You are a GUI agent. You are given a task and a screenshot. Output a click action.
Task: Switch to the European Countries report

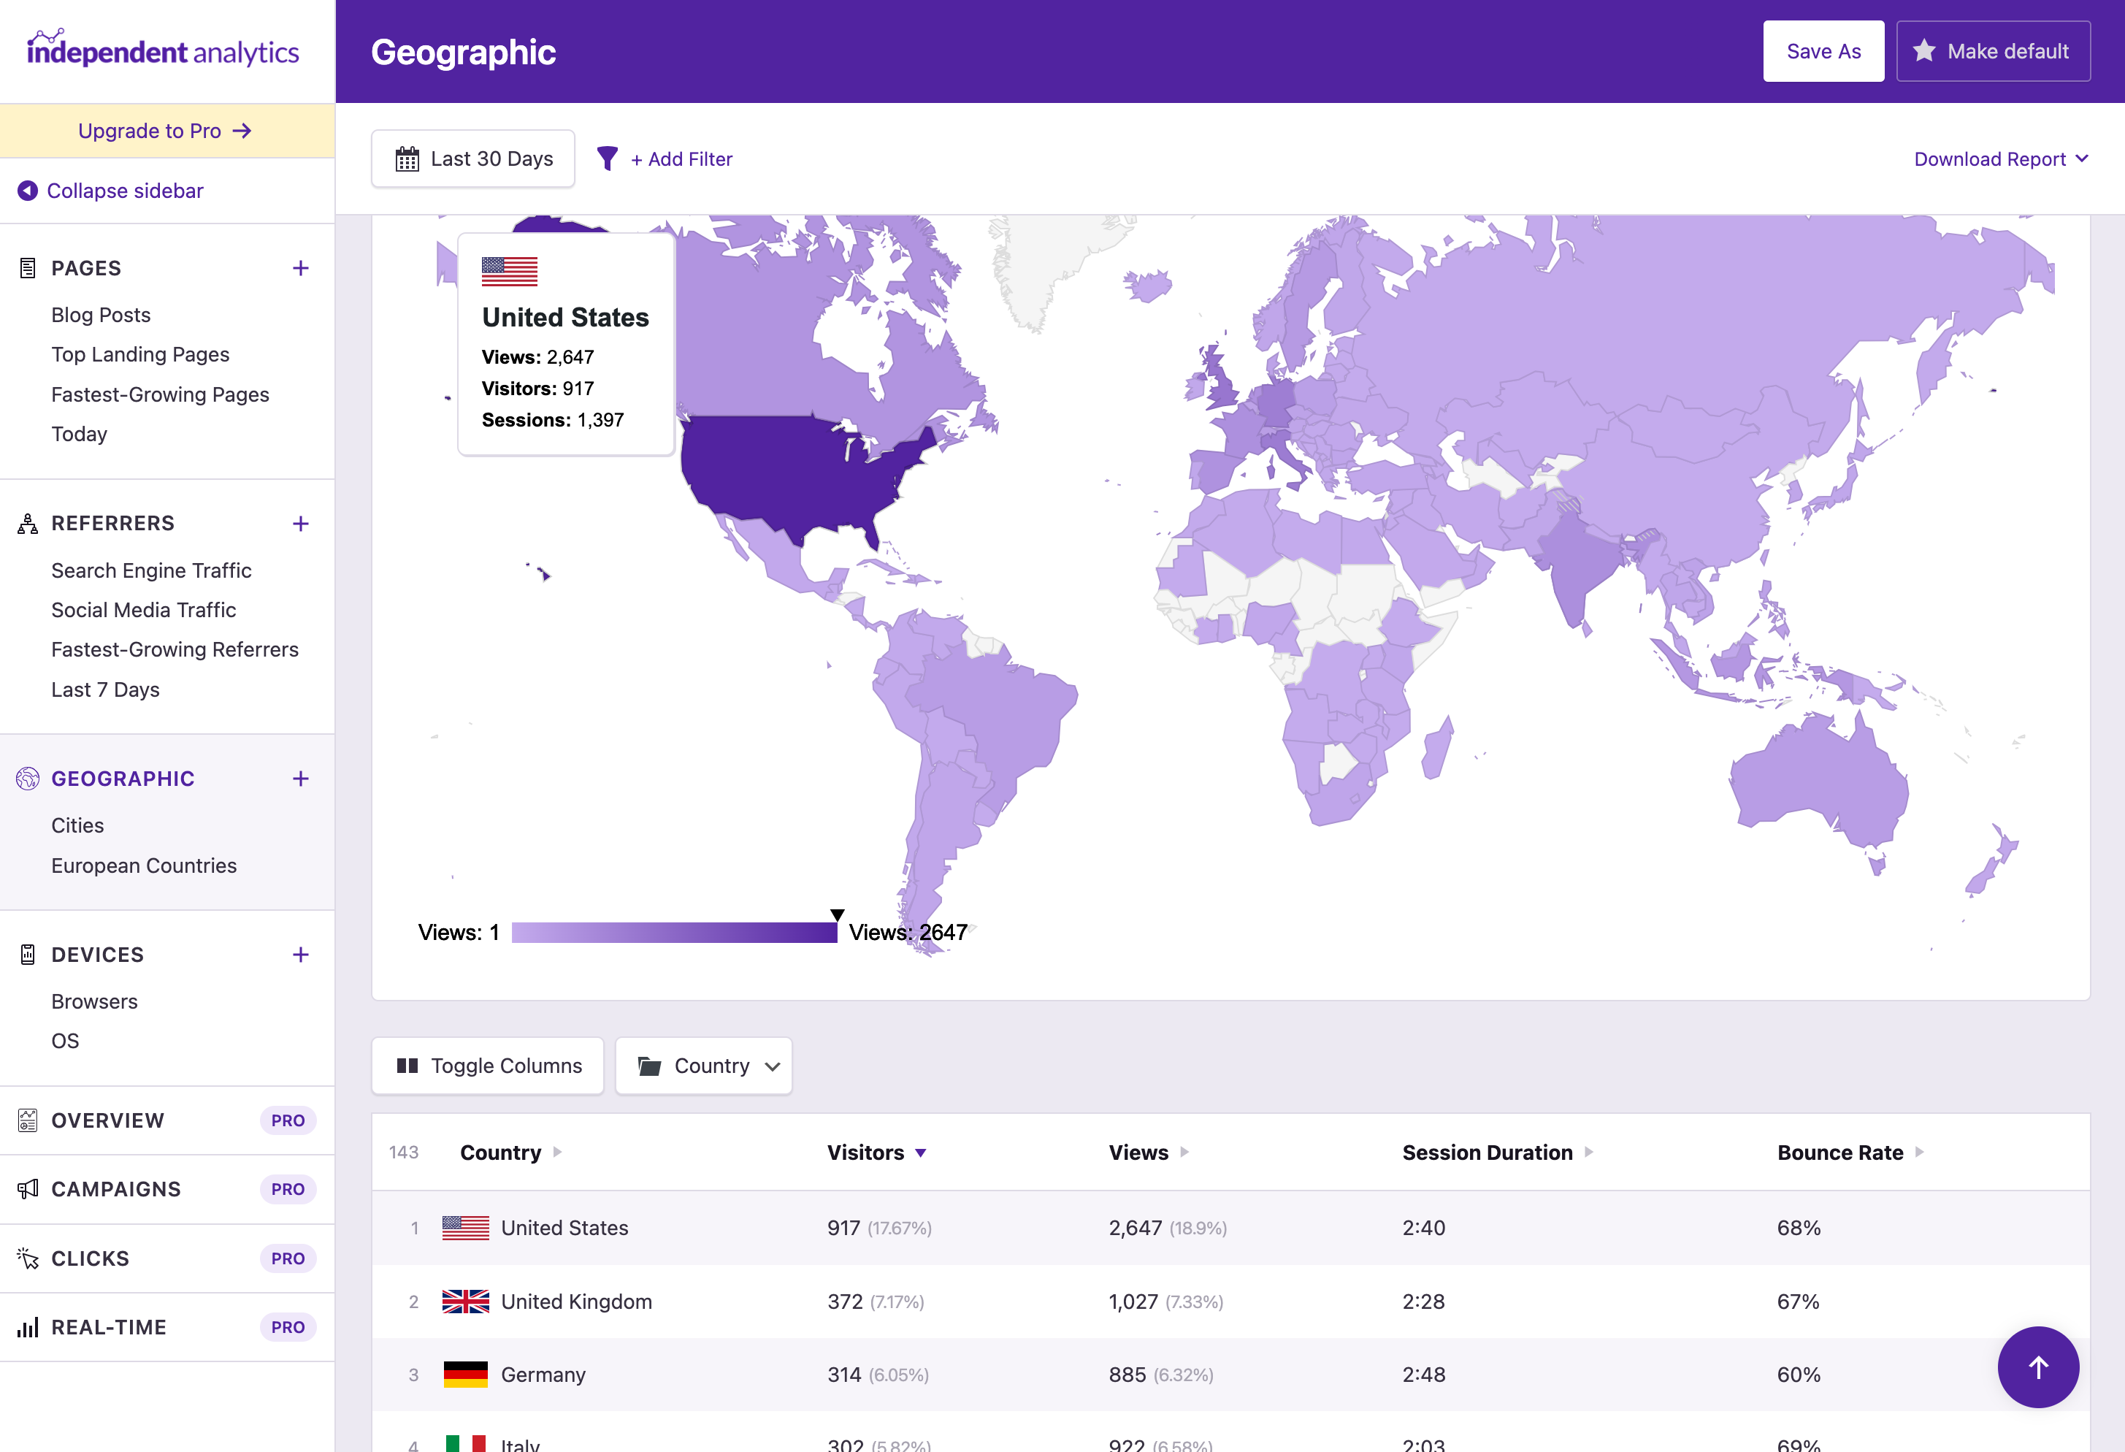pyautogui.click(x=144, y=865)
